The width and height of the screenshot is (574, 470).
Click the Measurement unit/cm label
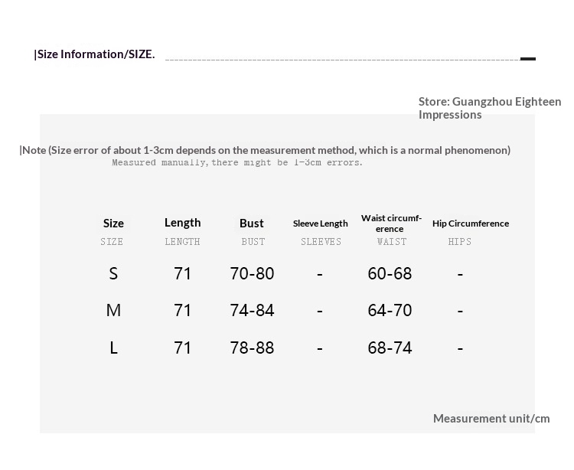pyautogui.click(x=491, y=419)
